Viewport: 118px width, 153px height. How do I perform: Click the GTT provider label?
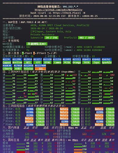[38, 62]
